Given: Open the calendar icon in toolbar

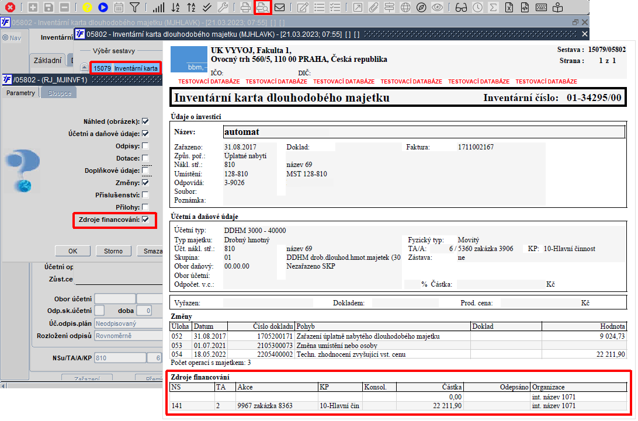Looking at the screenshot, I should pos(119,8).
